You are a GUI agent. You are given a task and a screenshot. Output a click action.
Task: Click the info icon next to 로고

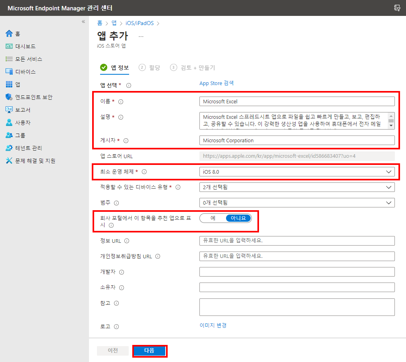(x=116, y=327)
